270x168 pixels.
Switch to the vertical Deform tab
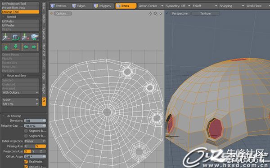point(44,18)
